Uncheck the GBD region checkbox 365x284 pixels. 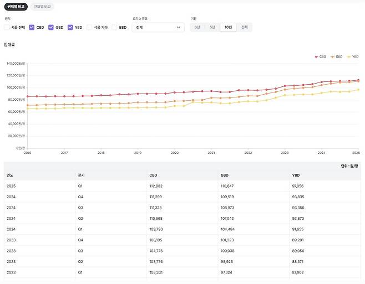pyautogui.click(x=52, y=27)
